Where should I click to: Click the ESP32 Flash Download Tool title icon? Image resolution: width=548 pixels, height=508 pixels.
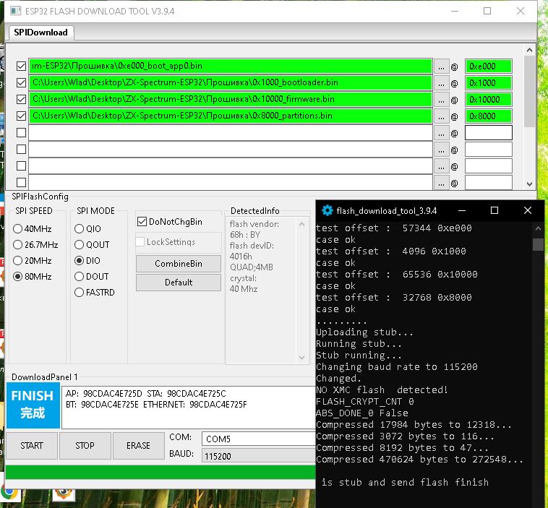click(x=15, y=11)
